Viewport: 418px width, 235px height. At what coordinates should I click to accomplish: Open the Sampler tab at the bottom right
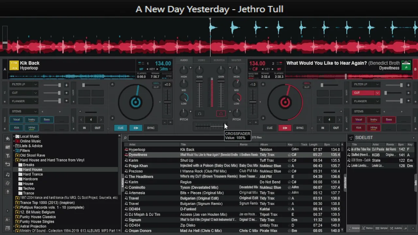[x=382, y=228]
